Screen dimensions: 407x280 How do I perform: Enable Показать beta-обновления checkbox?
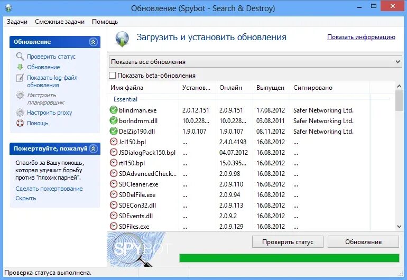point(112,75)
